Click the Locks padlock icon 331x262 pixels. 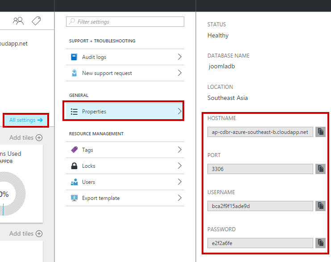click(74, 166)
